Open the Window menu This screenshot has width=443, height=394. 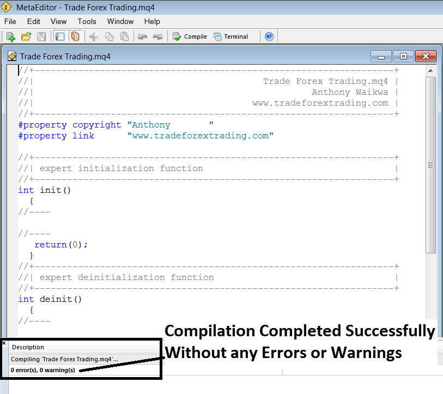click(x=120, y=21)
